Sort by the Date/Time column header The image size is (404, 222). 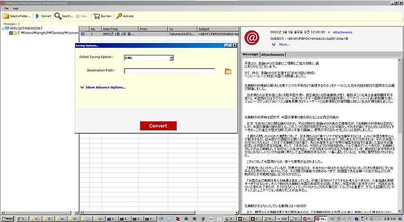click(x=120, y=29)
